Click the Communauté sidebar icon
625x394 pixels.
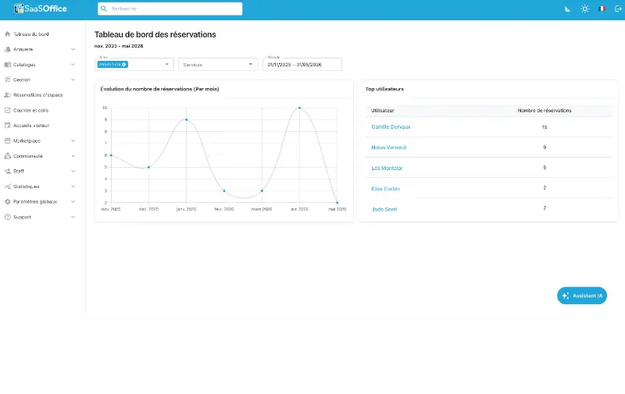tap(7, 156)
